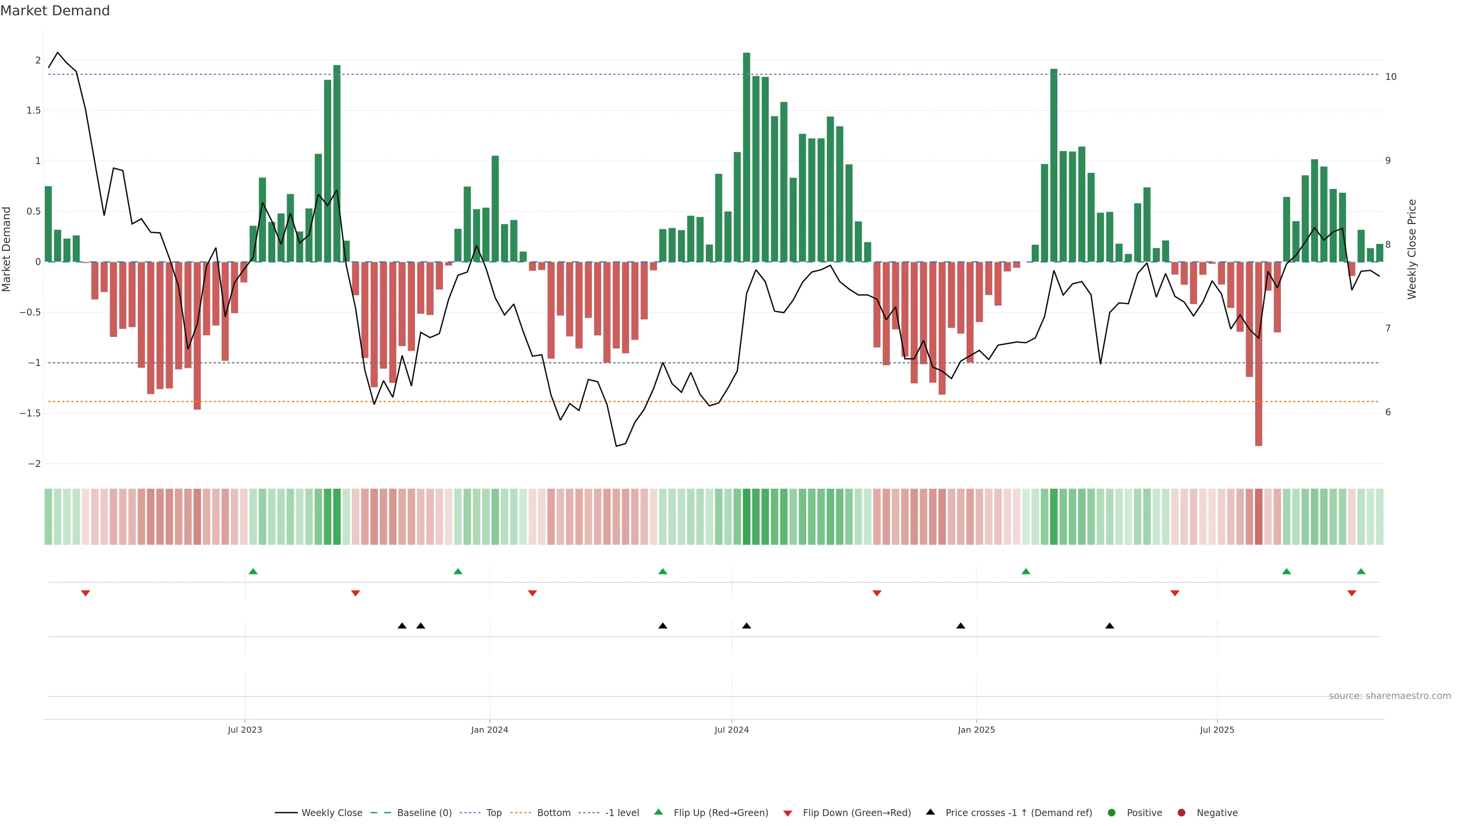Click the green Positive legend circle
Screen dimensions: 1470x826
[x=1111, y=813]
